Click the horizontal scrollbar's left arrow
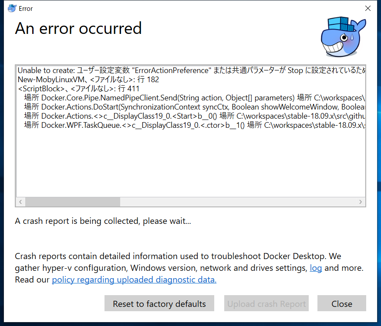This screenshot has width=381, height=326. 20,202
